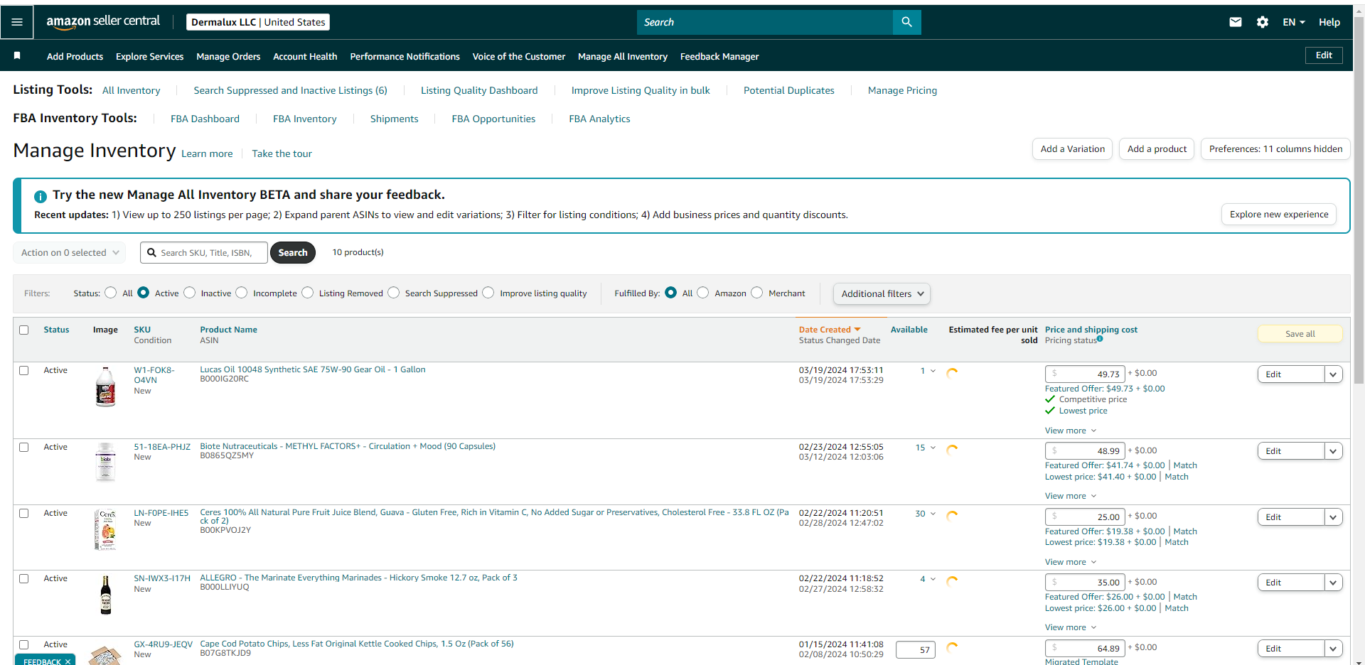Click the Add a Variation button

(1072, 149)
